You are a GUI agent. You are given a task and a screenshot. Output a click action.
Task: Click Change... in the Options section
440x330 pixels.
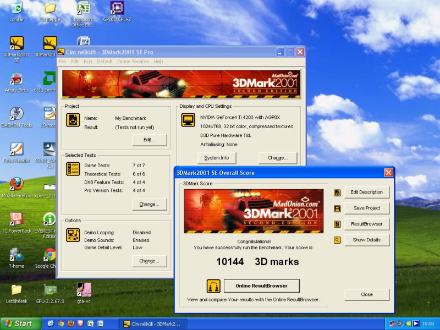click(150, 261)
